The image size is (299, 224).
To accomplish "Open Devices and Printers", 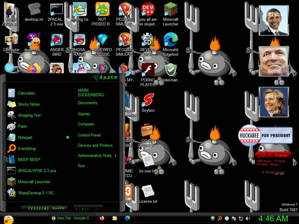I will 95,145.
